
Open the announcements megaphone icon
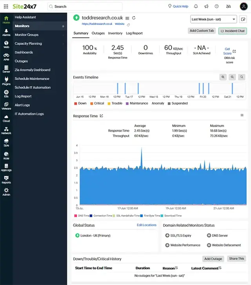206,6
